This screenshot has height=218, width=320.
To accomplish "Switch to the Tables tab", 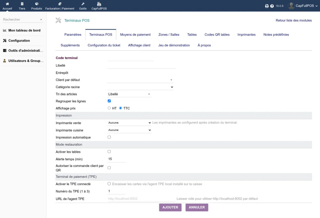I will (192, 35).
